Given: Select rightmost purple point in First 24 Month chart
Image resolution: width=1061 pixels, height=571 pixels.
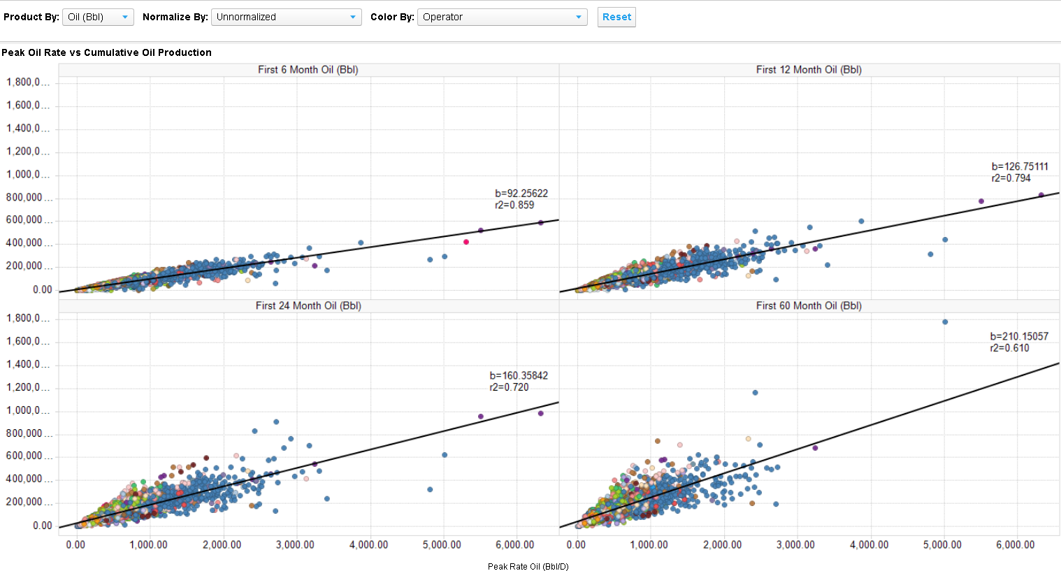Looking at the screenshot, I should coord(540,413).
